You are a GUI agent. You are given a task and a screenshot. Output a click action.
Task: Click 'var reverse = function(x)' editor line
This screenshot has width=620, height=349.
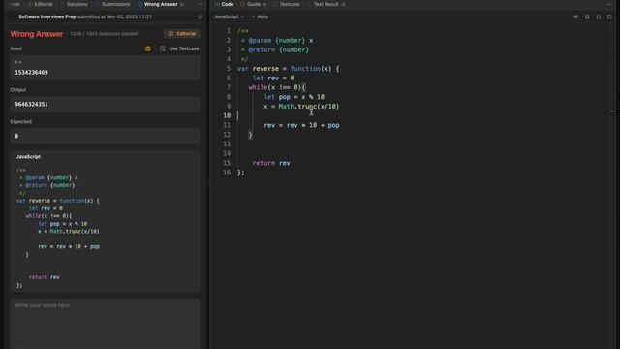click(289, 69)
